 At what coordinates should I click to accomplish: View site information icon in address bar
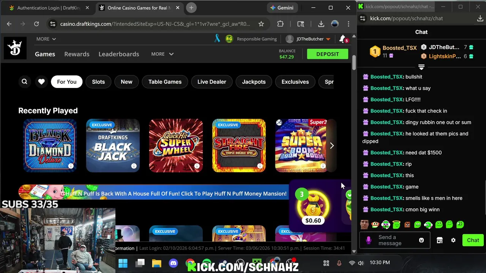(x=52, y=24)
